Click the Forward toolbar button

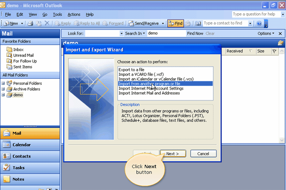click(x=113, y=23)
